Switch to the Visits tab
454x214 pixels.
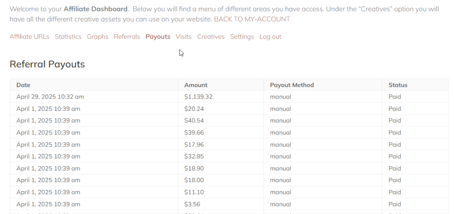click(184, 36)
